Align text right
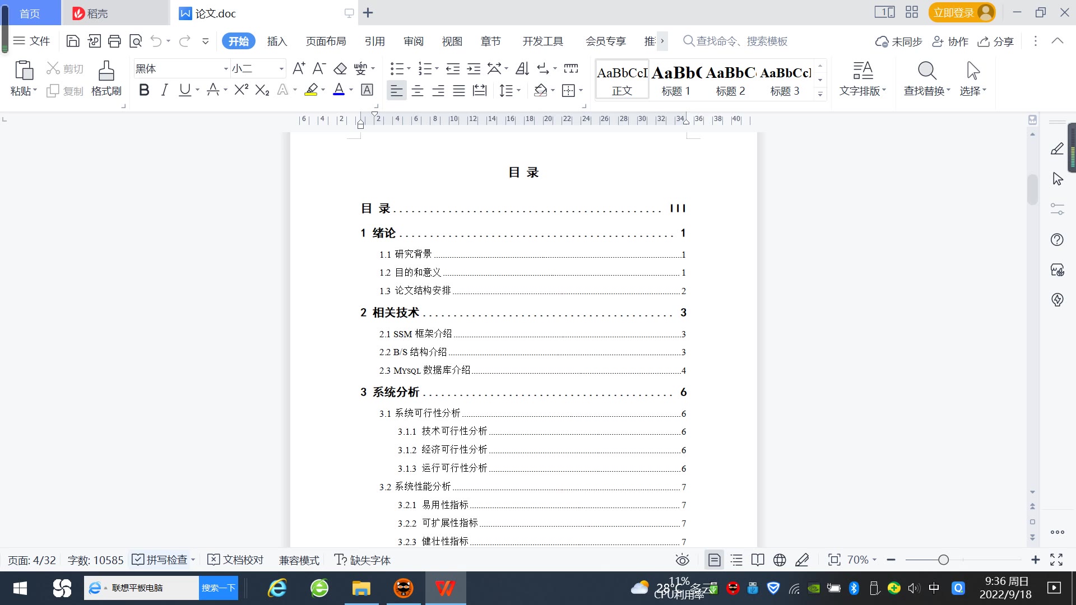Image resolution: width=1076 pixels, height=605 pixels. (438, 90)
